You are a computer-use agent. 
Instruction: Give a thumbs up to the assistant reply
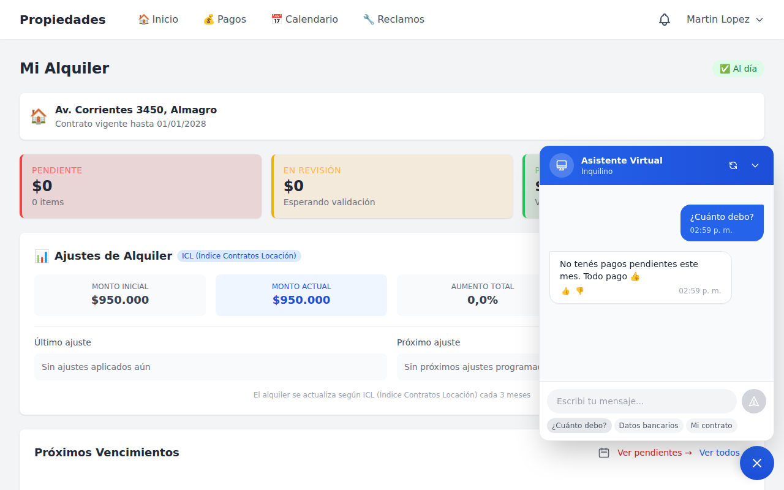click(565, 291)
